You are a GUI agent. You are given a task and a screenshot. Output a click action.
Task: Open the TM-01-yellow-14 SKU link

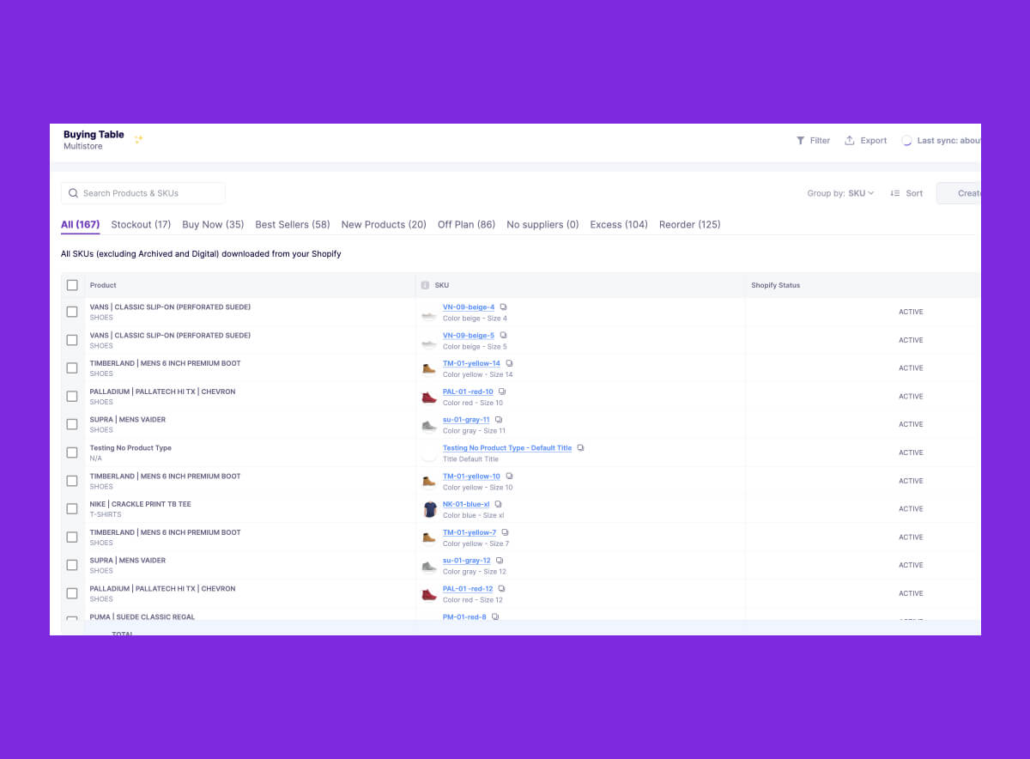[471, 364]
